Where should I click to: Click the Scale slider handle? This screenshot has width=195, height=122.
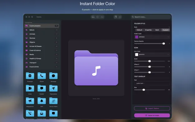click(x=150, y=61)
